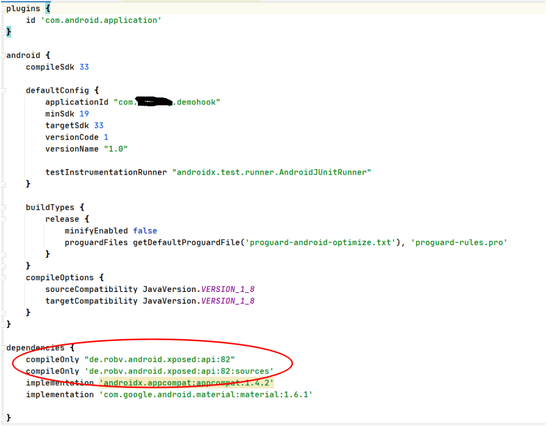Place cursor on versionName "1.0" string

tap(116, 149)
